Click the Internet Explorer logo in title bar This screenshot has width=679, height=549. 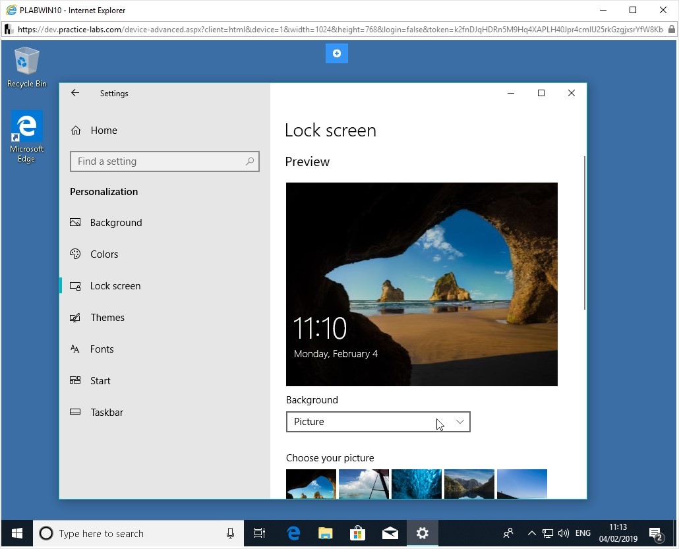(x=11, y=10)
